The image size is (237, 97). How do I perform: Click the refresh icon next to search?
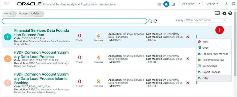[x=155, y=21]
